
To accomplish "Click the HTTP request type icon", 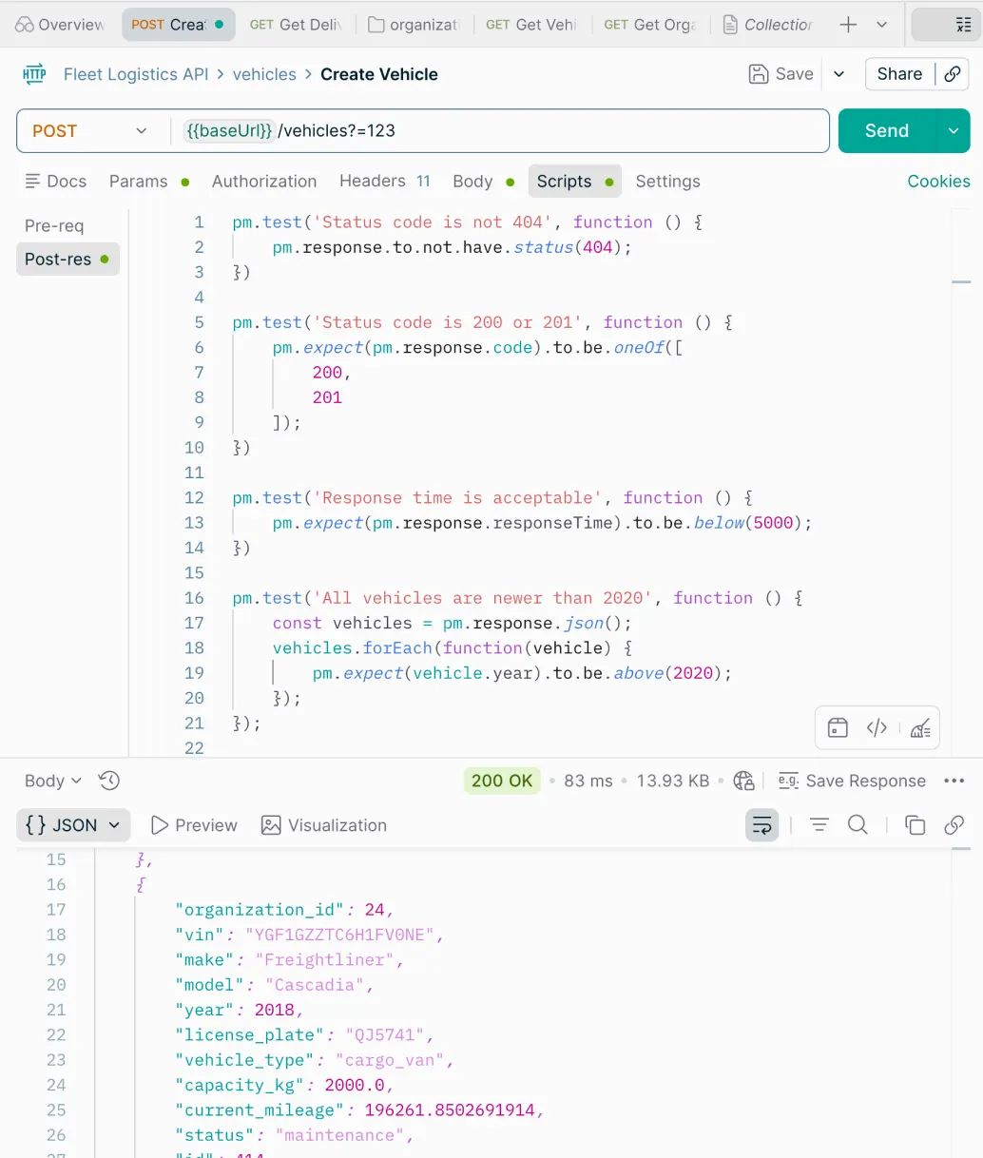I will tap(34, 74).
